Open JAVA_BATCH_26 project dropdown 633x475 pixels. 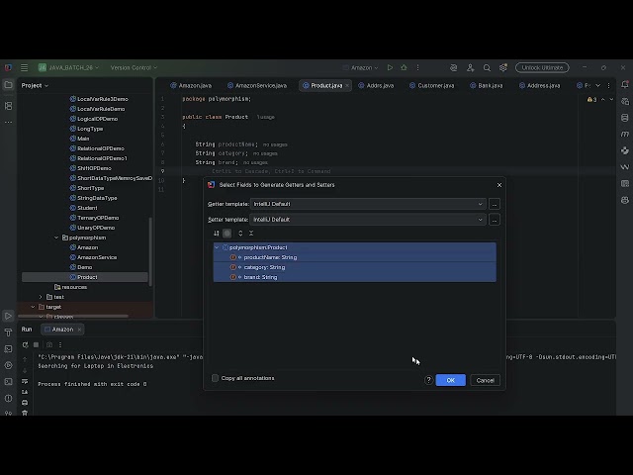click(x=68, y=67)
